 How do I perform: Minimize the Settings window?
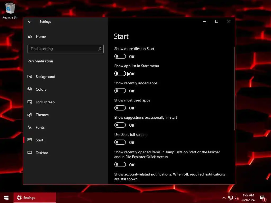[205, 21]
